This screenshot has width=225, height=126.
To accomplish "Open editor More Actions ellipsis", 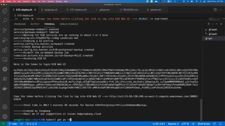I will coord(220,10).
